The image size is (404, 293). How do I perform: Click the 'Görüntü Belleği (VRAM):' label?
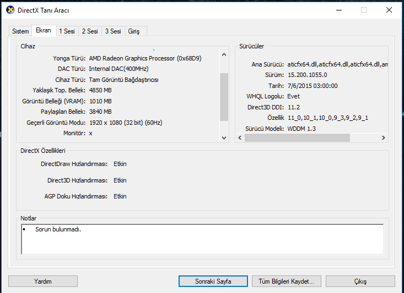coord(53,101)
